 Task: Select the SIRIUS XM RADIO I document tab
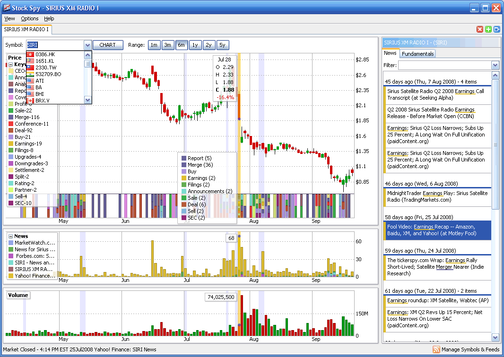click(26, 29)
